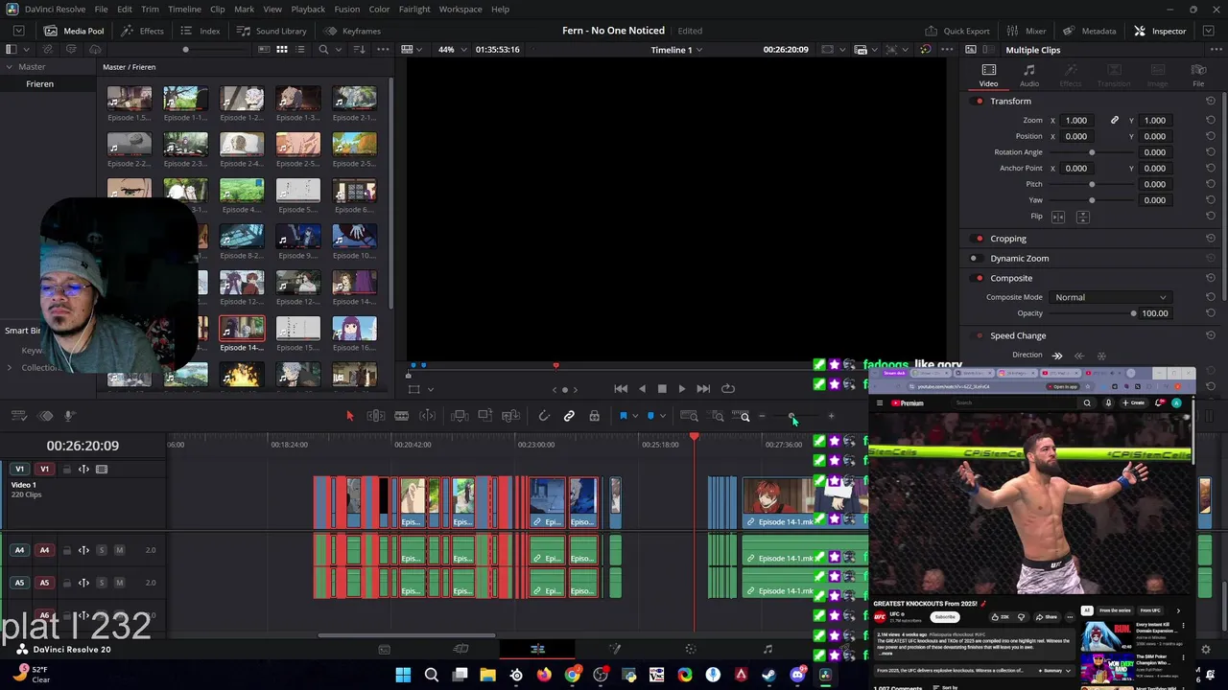Viewport: 1228px width, 690px height.
Task: Switch media pool to list view icon
Action: (x=299, y=50)
